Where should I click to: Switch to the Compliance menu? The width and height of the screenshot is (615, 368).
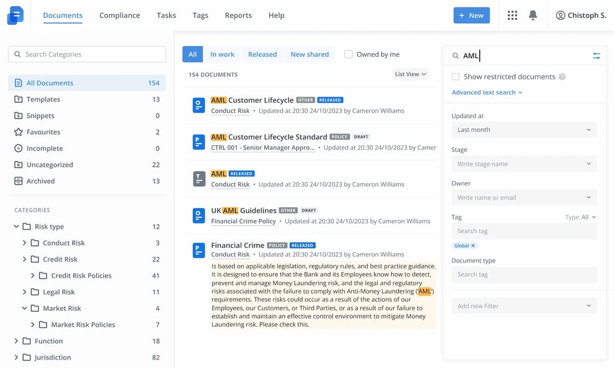[120, 15]
